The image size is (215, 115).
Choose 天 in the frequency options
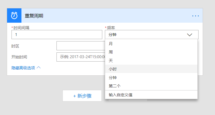click(111, 60)
